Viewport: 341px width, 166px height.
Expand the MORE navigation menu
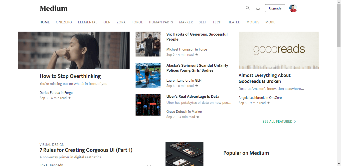pyautogui.click(x=270, y=22)
